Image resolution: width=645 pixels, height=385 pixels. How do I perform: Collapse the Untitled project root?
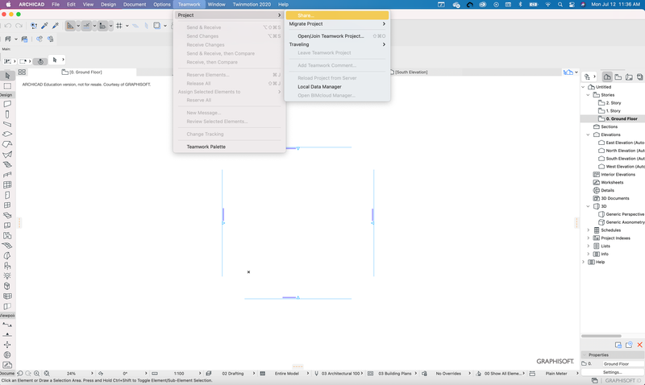point(583,87)
